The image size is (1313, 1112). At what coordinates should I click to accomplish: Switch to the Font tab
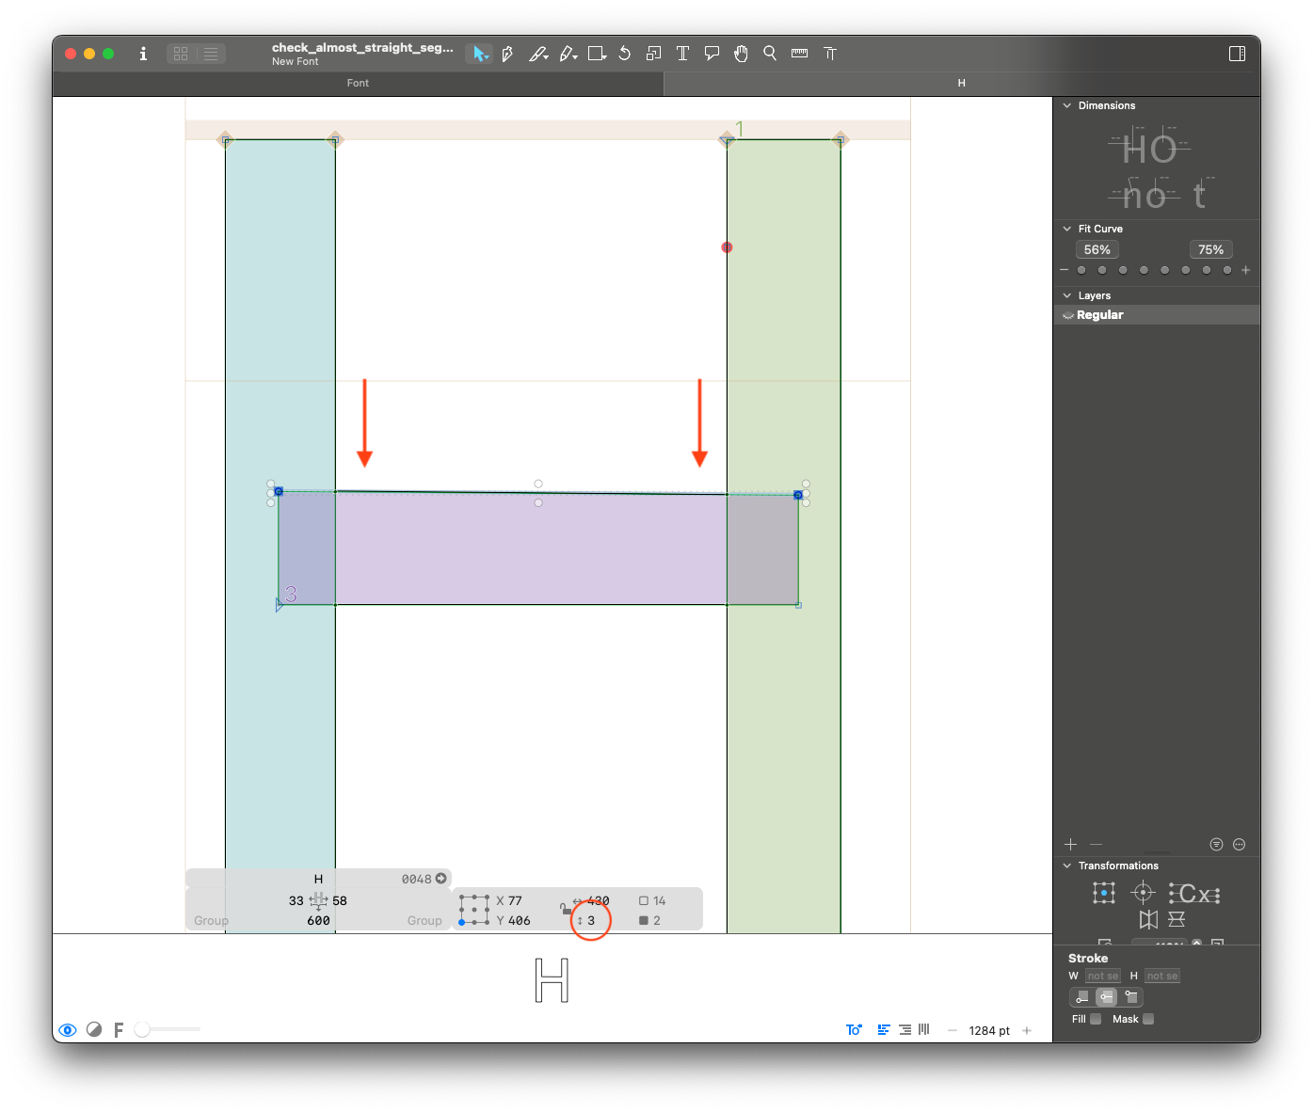point(358,83)
